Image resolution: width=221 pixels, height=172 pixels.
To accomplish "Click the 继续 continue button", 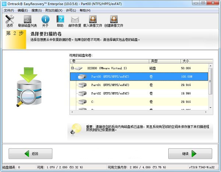I will click(x=190, y=154).
